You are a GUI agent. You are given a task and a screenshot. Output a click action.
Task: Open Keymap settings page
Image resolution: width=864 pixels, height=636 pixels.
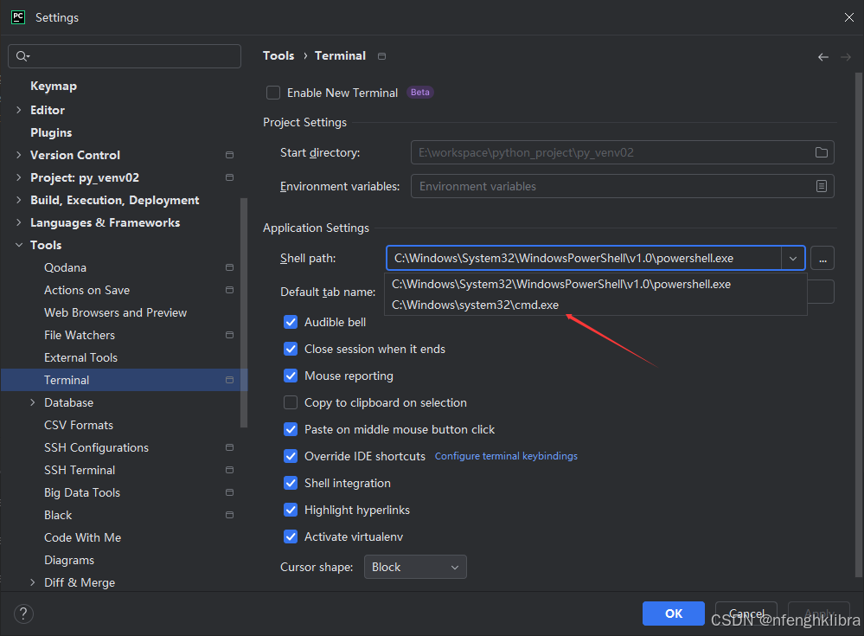click(54, 86)
